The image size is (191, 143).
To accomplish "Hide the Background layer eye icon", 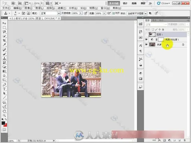I will (146, 44).
